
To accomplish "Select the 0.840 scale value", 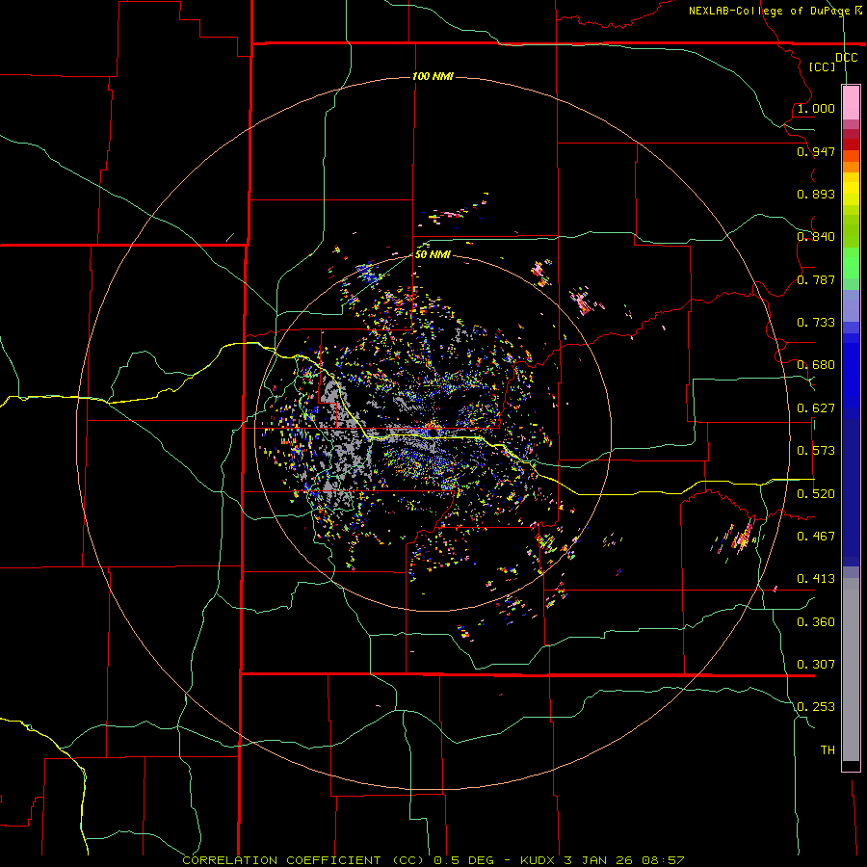I will click(816, 237).
